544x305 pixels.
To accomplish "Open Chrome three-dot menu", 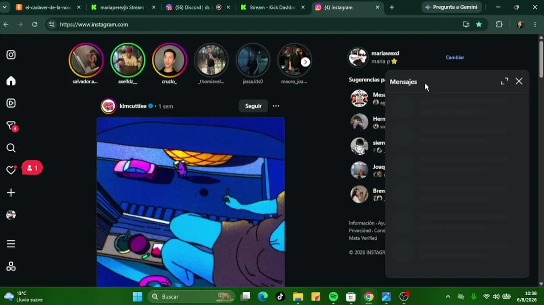I will pyautogui.click(x=535, y=25).
